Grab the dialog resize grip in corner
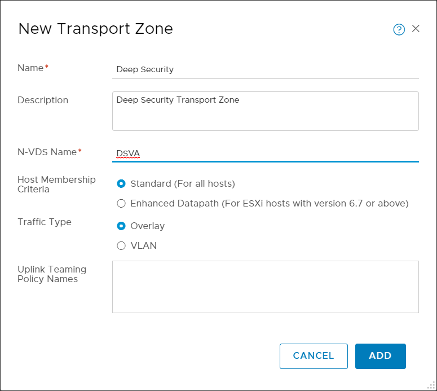 click(x=432, y=386)
